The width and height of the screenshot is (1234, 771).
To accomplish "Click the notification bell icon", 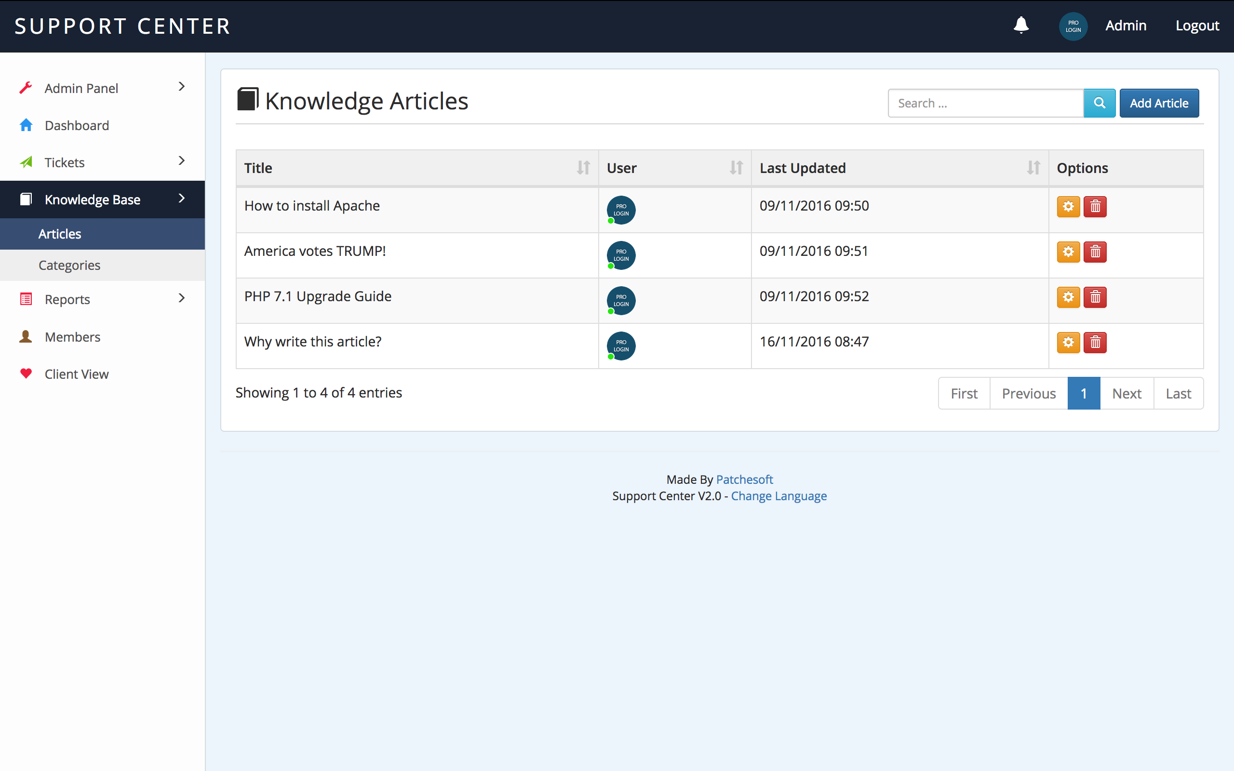I will 1021,25.
